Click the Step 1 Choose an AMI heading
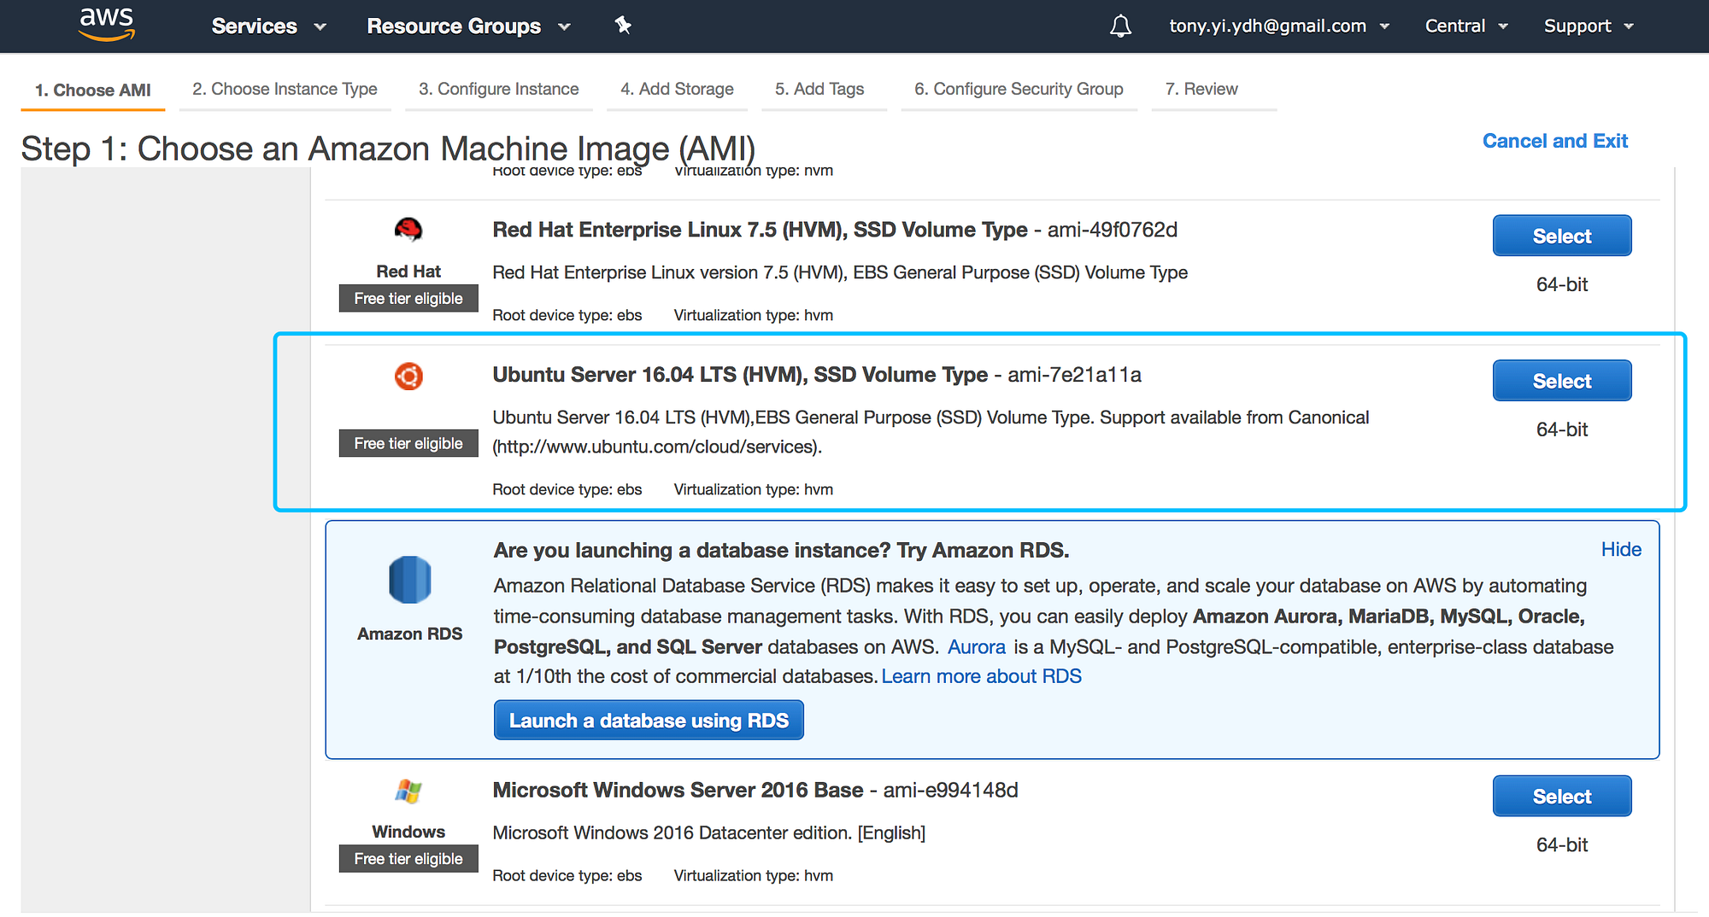 tap(388, 149)
